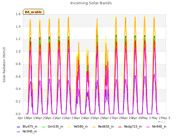Screen dimensions: 183x137
Task: Click the Apr 30 x-axis date label
Action: (x=137, y=118)
